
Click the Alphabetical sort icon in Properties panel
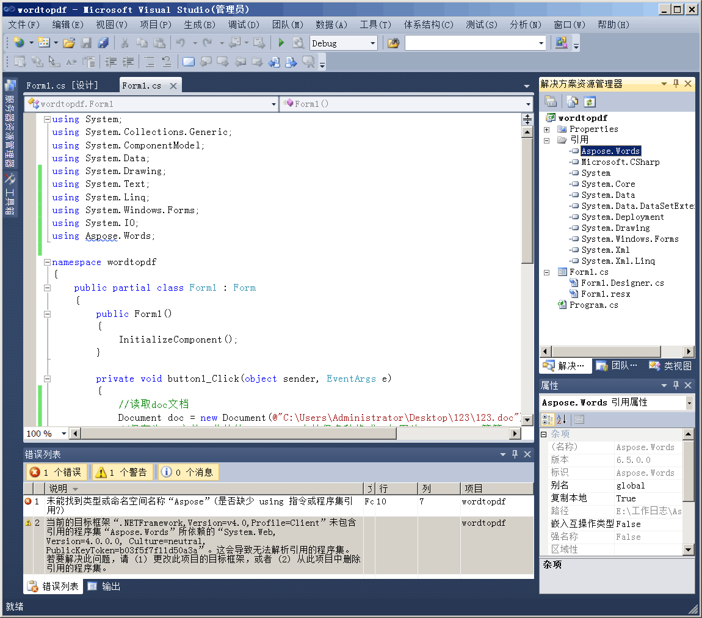tap(562, 419)
